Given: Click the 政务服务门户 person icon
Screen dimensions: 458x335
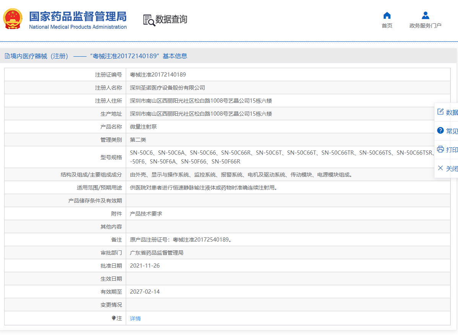Looking at the screenshot, I should coord(425,15).
